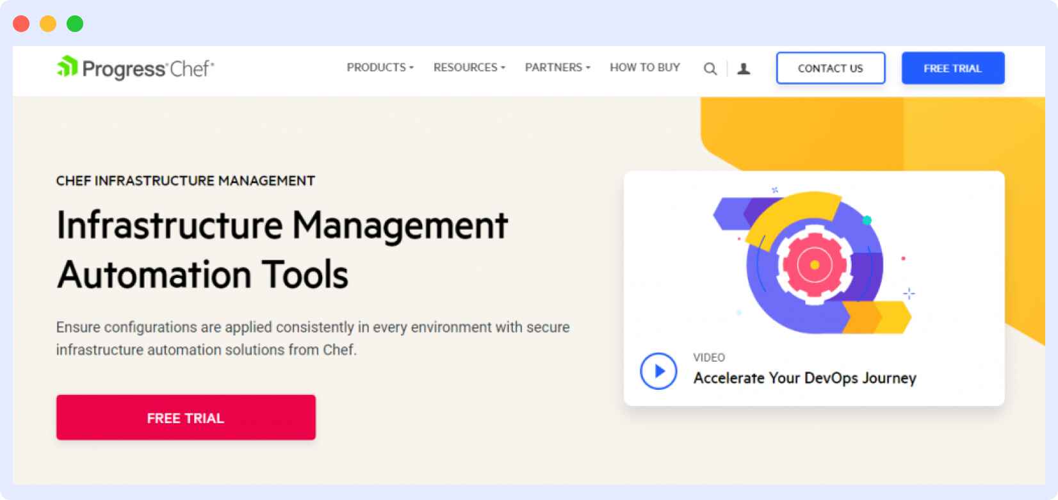1058x500 pixels.
Task: Expand the PRODUCTS dropdown menu
Action: (379, 68)
